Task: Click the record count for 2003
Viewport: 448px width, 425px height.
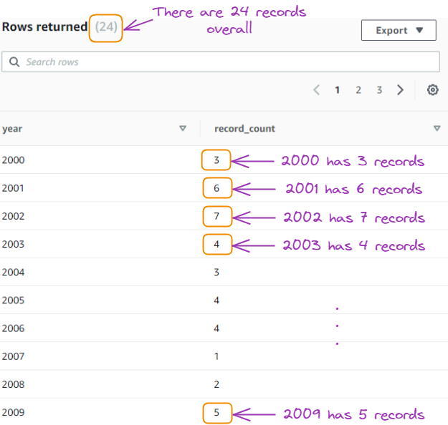Action: [216, 244]
